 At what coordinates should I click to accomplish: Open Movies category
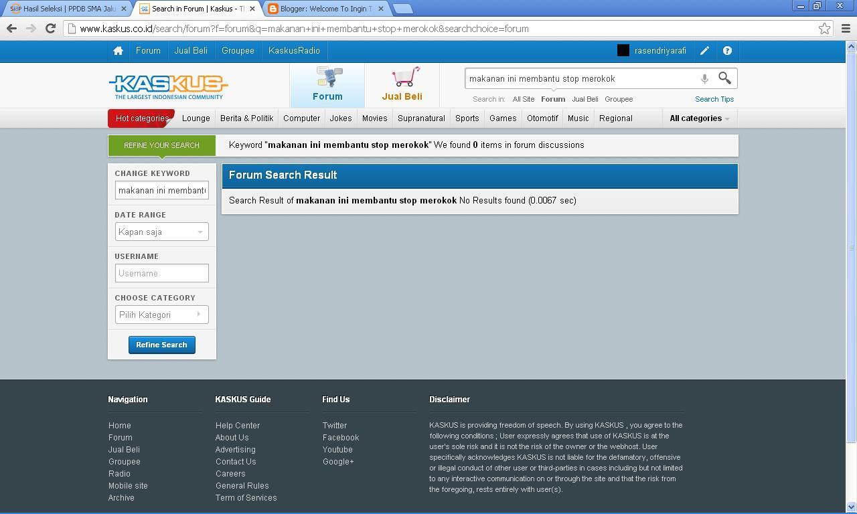[x=374, y=118]
